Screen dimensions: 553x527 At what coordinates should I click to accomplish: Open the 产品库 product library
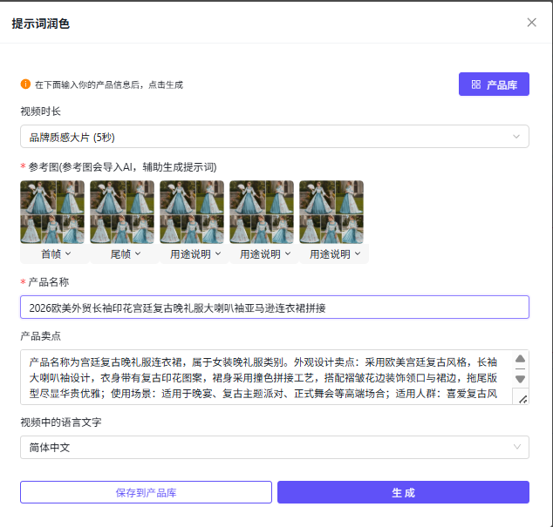[x=494, y=84]
